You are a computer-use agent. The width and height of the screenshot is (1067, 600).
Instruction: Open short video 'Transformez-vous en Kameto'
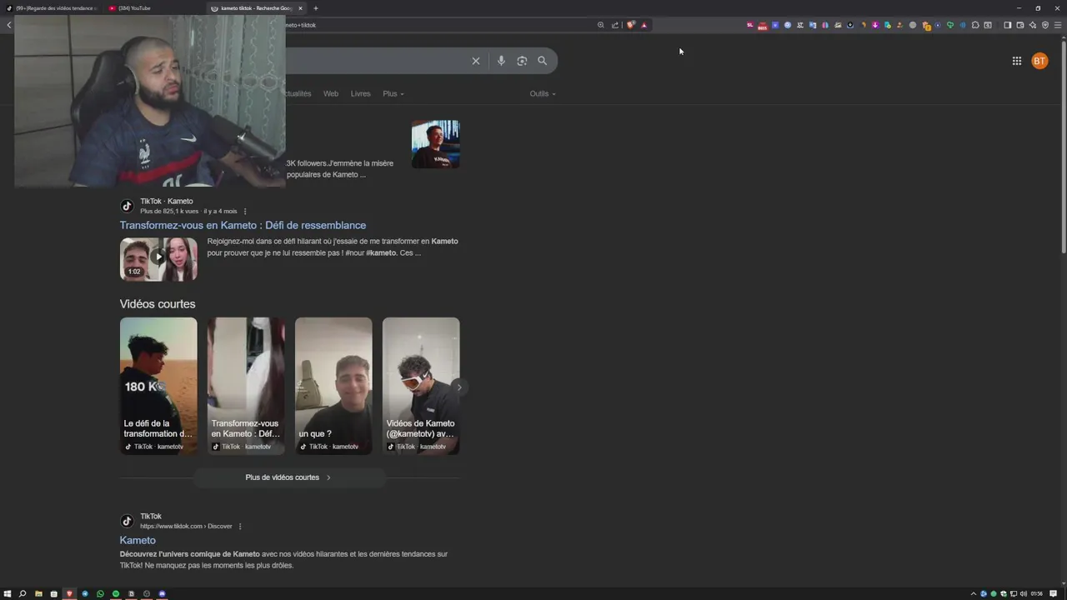click(246, 386)
